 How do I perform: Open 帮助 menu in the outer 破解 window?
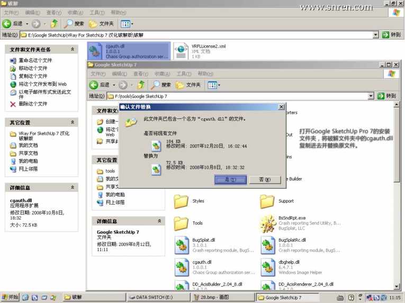coord(118,12)
